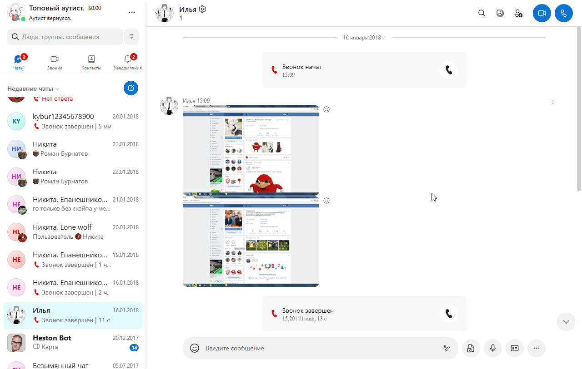Open the contact card sharing button
Viewport: 582px width, 369px height.
[x=515, y=348]
